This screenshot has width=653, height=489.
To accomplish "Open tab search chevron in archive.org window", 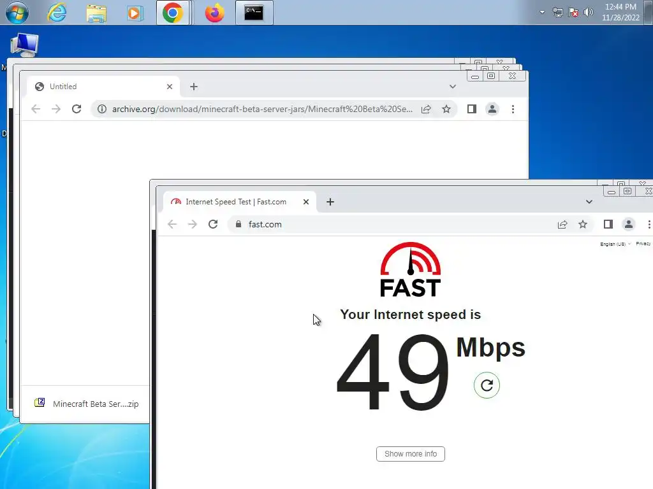I will click(453, 87).
